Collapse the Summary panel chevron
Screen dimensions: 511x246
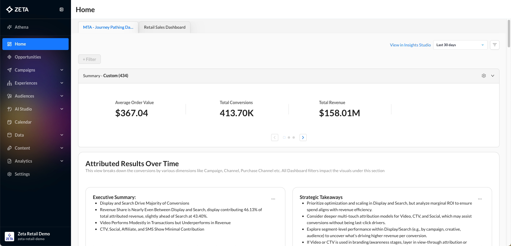(x=493, y=76)
